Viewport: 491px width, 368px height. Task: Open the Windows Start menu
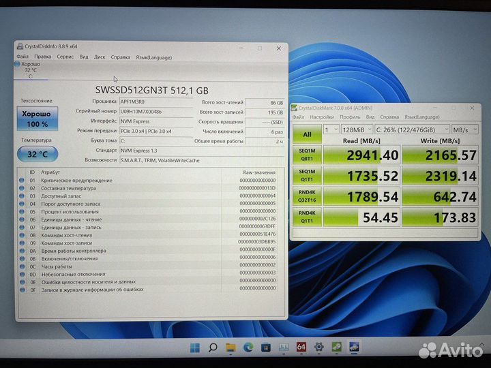point(195,348)
